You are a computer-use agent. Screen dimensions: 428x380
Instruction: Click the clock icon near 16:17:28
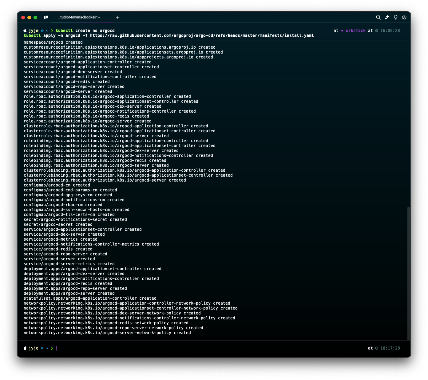377,348
